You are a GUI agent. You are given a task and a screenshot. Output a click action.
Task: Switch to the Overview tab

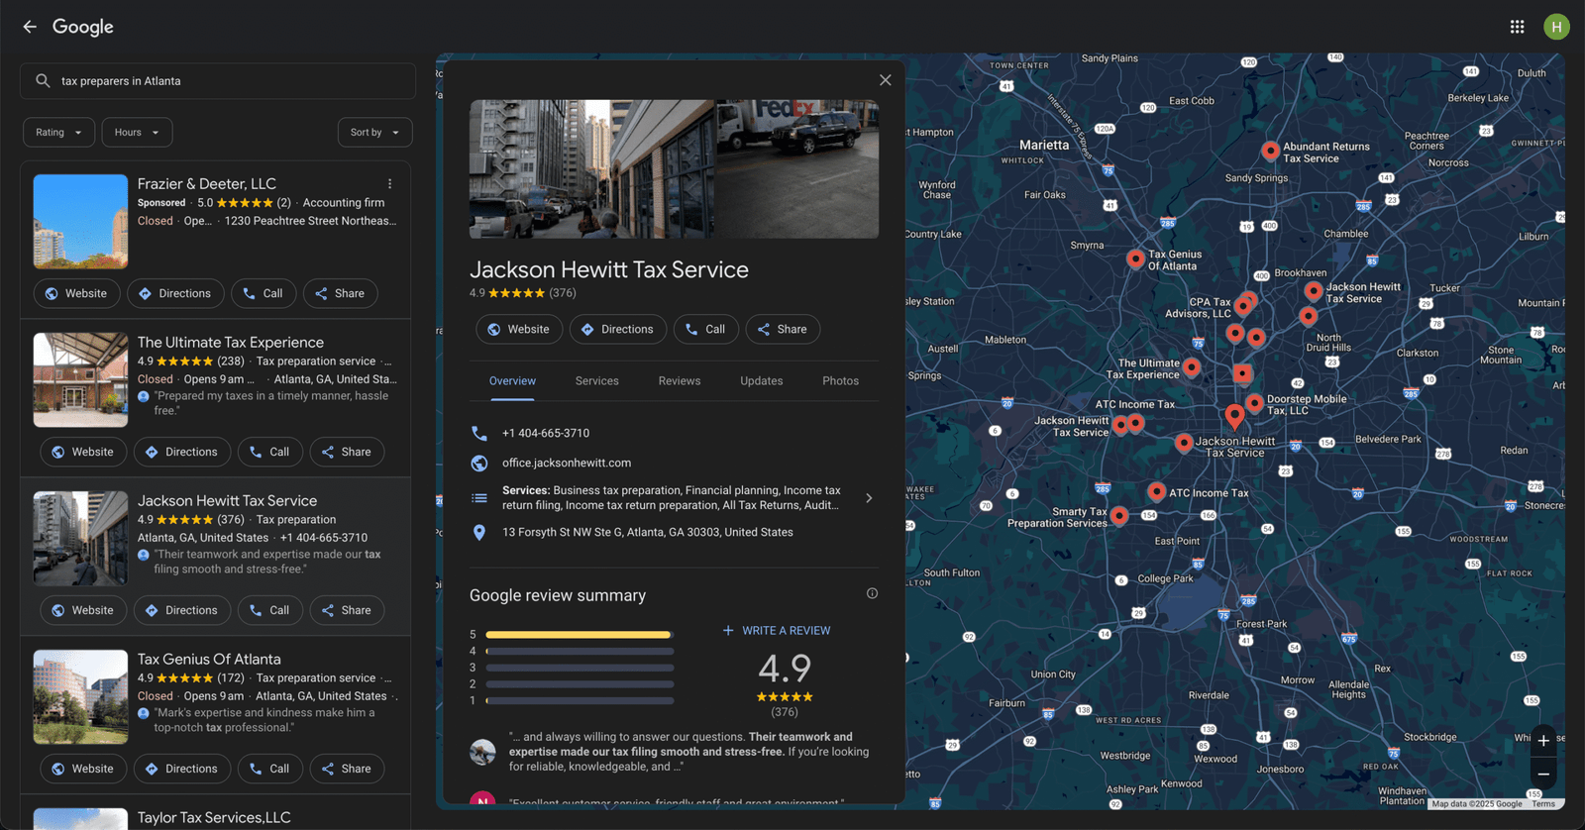(512, 381)
